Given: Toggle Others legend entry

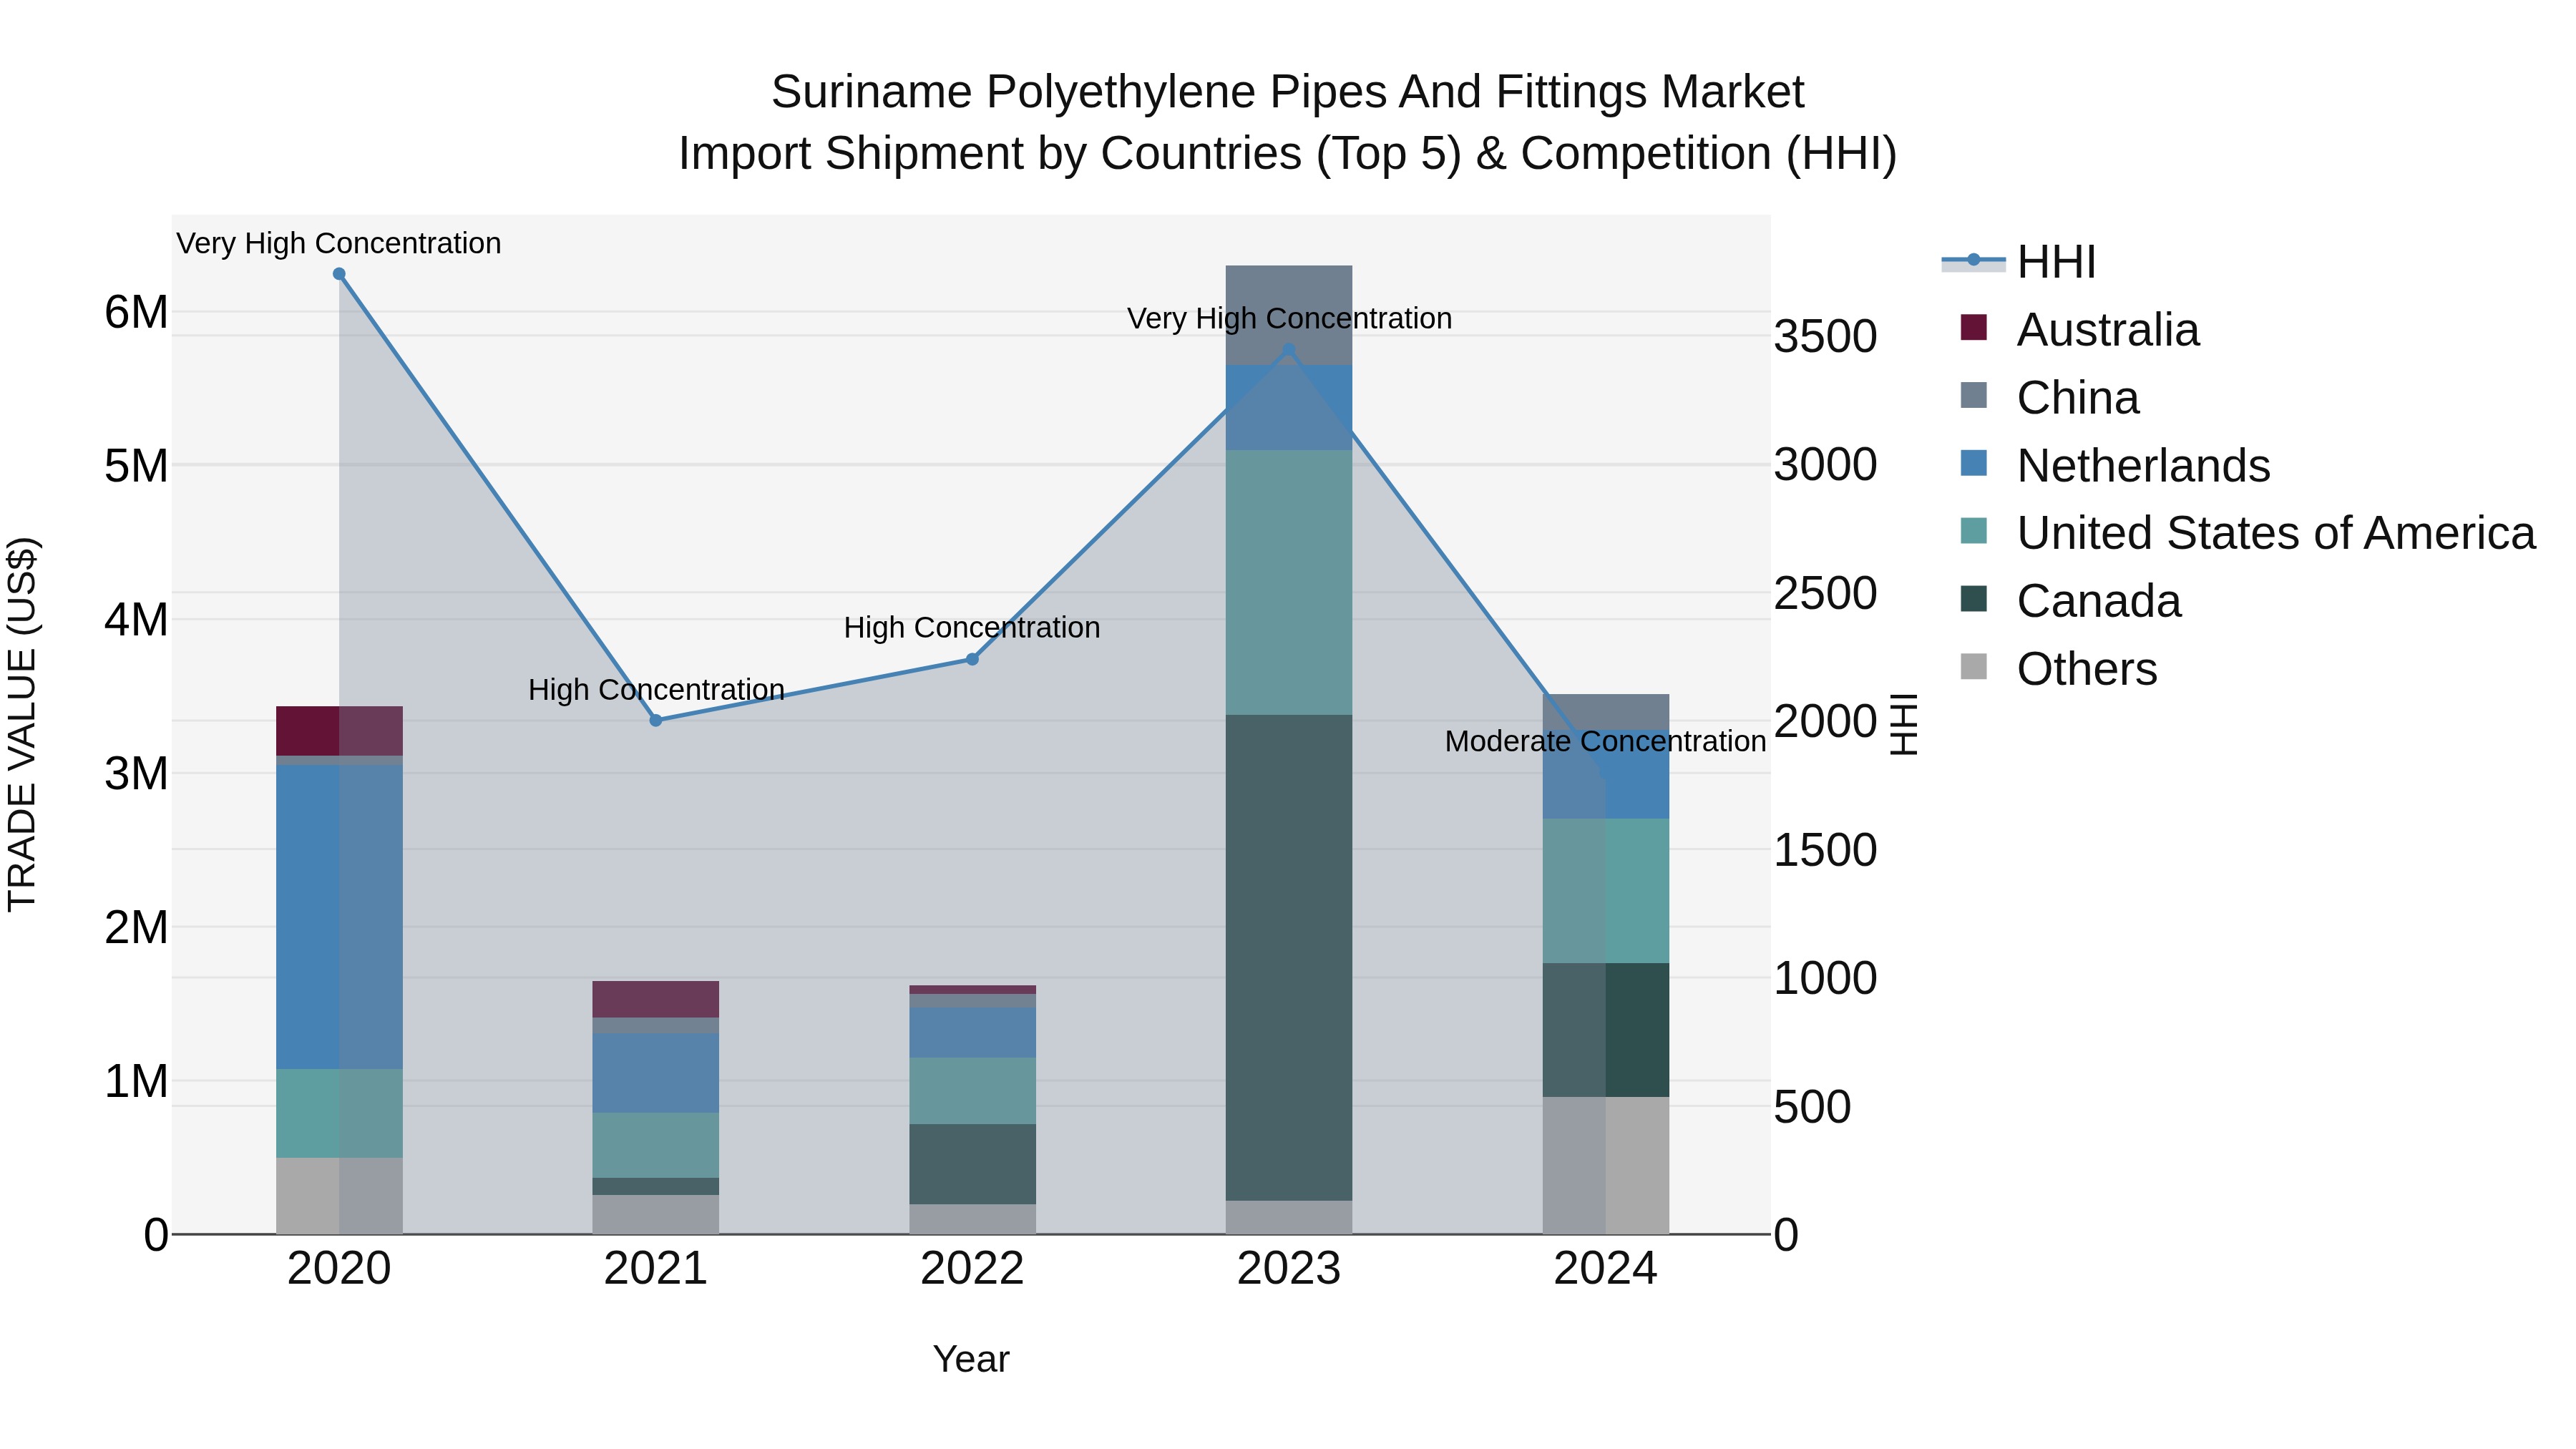Looking at the screenshot, I should (x=2058, y=669).
